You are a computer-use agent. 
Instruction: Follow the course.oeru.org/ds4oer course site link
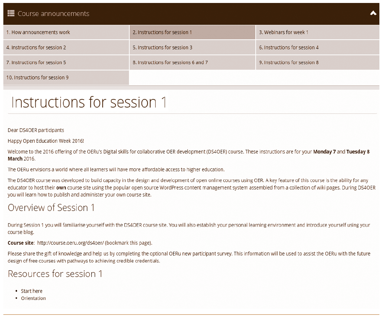click(70, 243)
